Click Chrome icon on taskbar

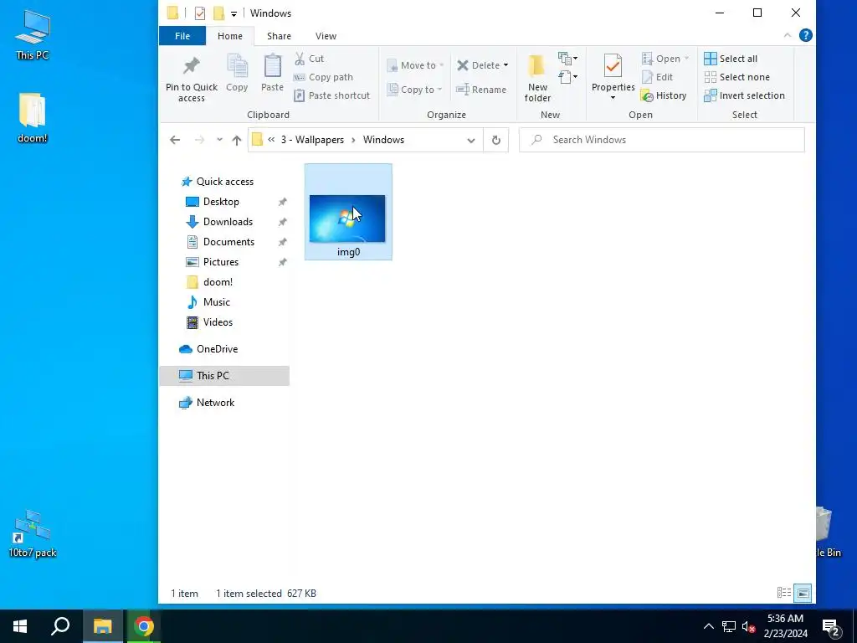coord(144,626)
